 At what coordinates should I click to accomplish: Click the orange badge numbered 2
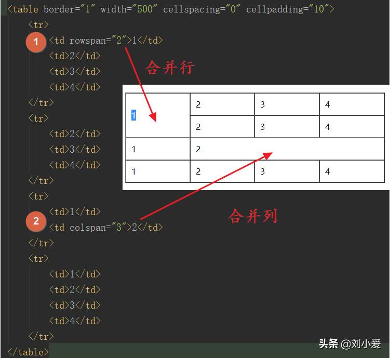tap(36, 222)
